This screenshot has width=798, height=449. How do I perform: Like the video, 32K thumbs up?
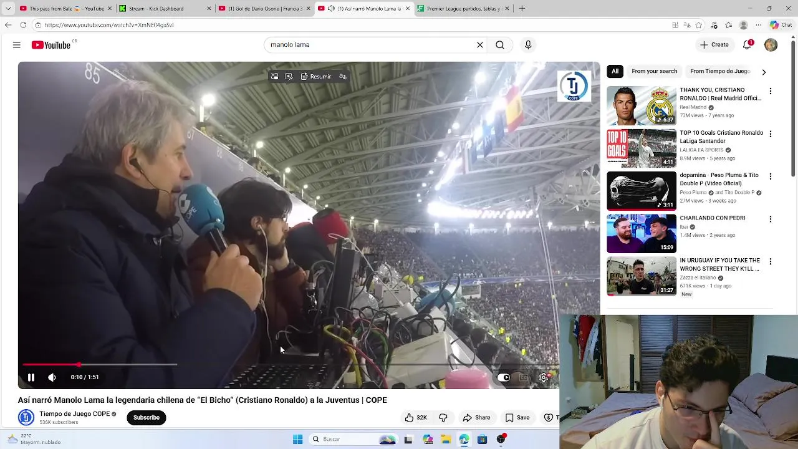416,418
